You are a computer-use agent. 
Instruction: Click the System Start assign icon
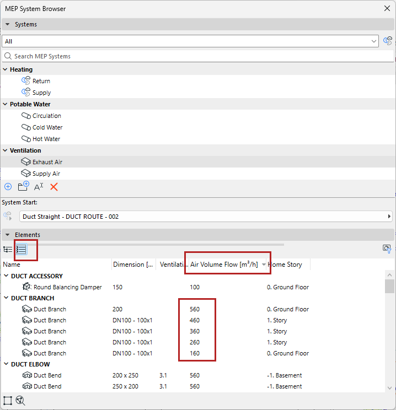pos(8,216)
